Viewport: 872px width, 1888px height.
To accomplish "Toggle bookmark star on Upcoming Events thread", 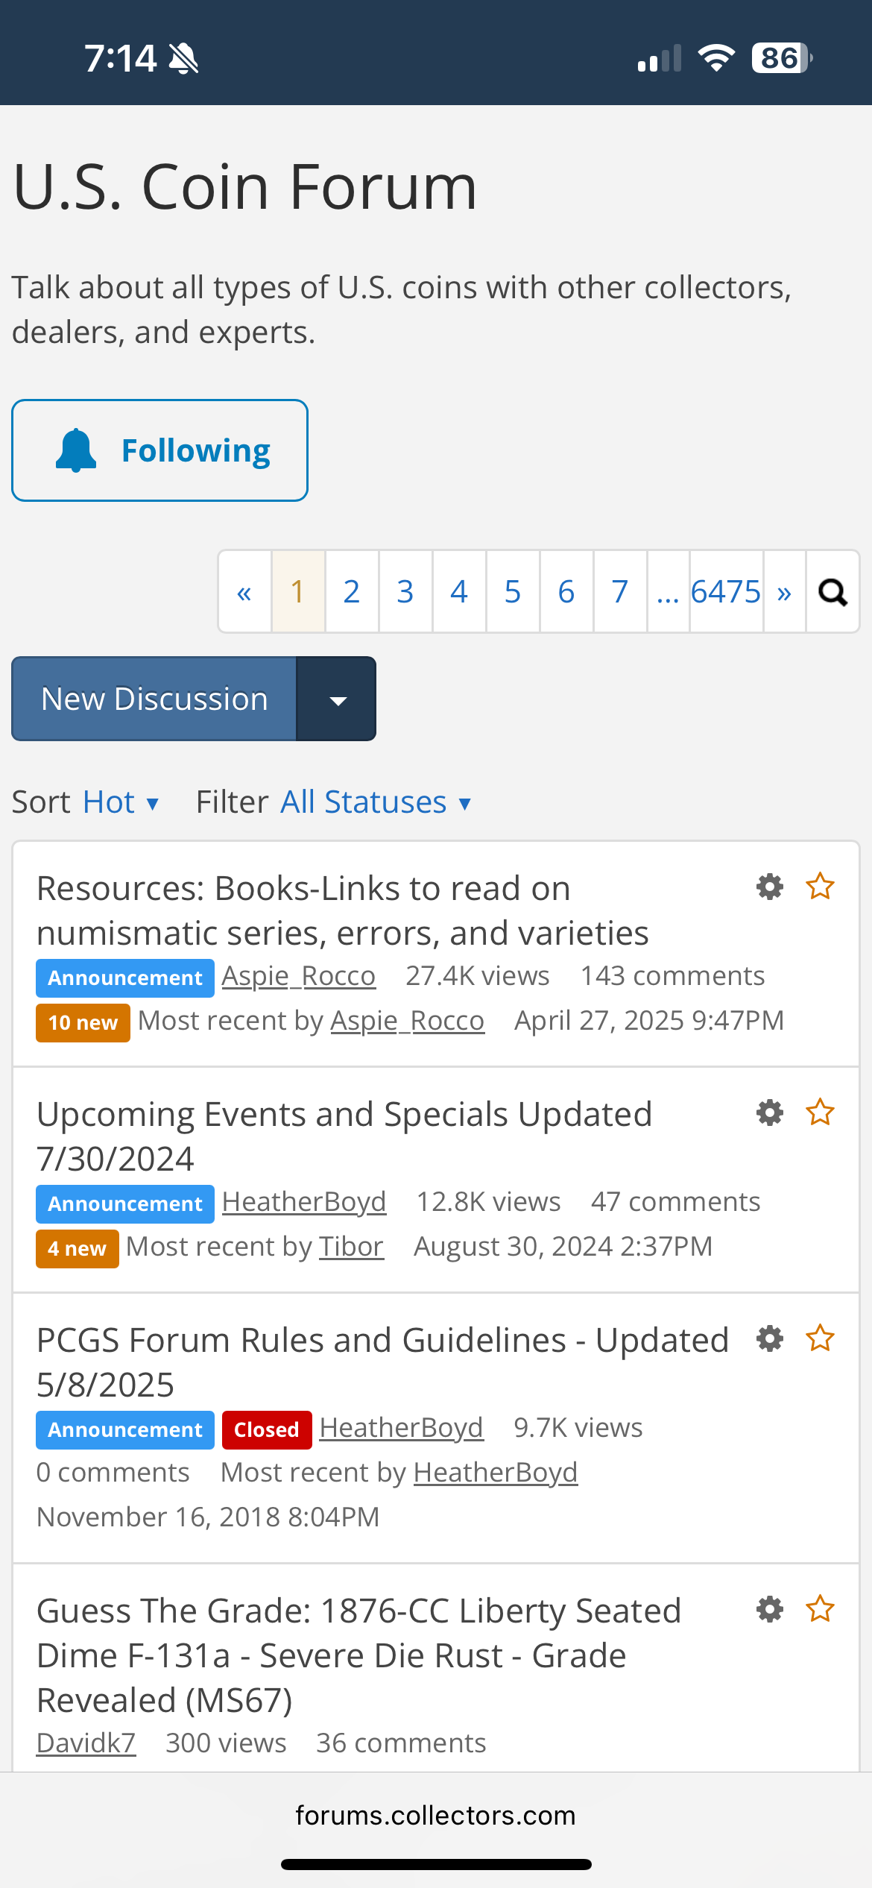I will tap(820, 1113).
